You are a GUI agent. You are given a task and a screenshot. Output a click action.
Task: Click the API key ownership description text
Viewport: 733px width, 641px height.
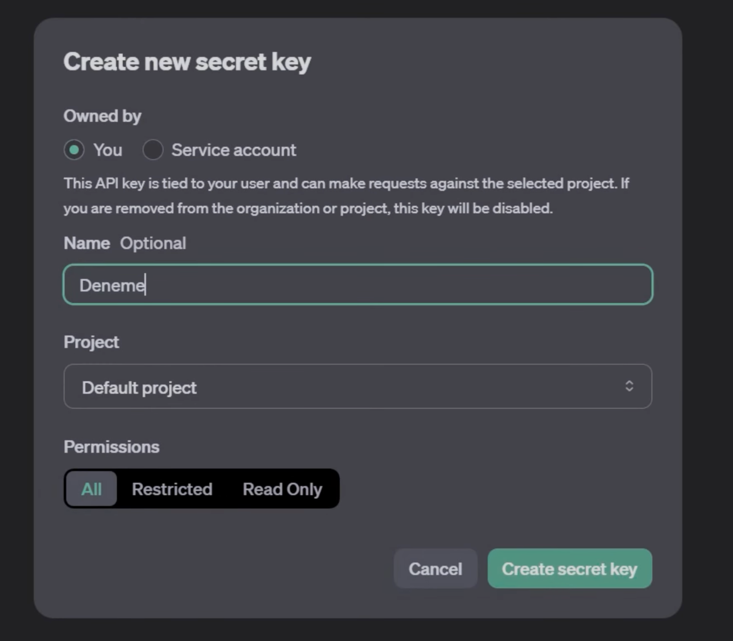click(347, 195)
